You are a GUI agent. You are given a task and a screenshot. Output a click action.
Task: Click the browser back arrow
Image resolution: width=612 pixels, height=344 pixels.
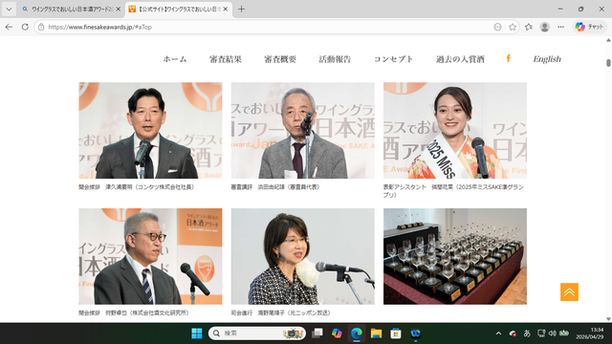[x=9, y=27]
